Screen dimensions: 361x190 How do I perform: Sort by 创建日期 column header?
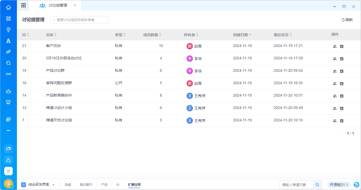(x=242, y=35)
